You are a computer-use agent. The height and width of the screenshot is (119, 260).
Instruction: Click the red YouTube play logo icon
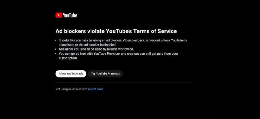[59, 15]
